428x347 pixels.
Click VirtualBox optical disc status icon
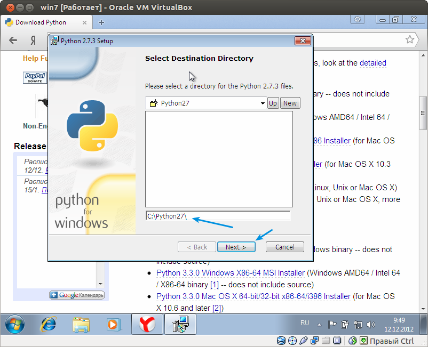(292, 341)
